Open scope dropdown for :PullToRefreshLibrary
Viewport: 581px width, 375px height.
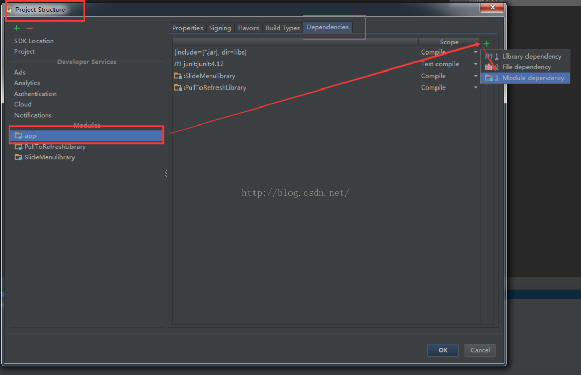pos(476,88)
